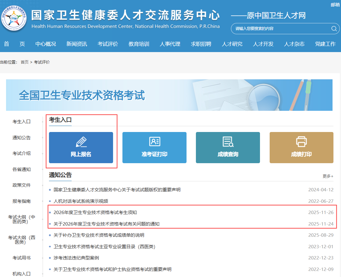
Task: Click the ID card icon for 准考证打印
Action: [x=154, y=142]
